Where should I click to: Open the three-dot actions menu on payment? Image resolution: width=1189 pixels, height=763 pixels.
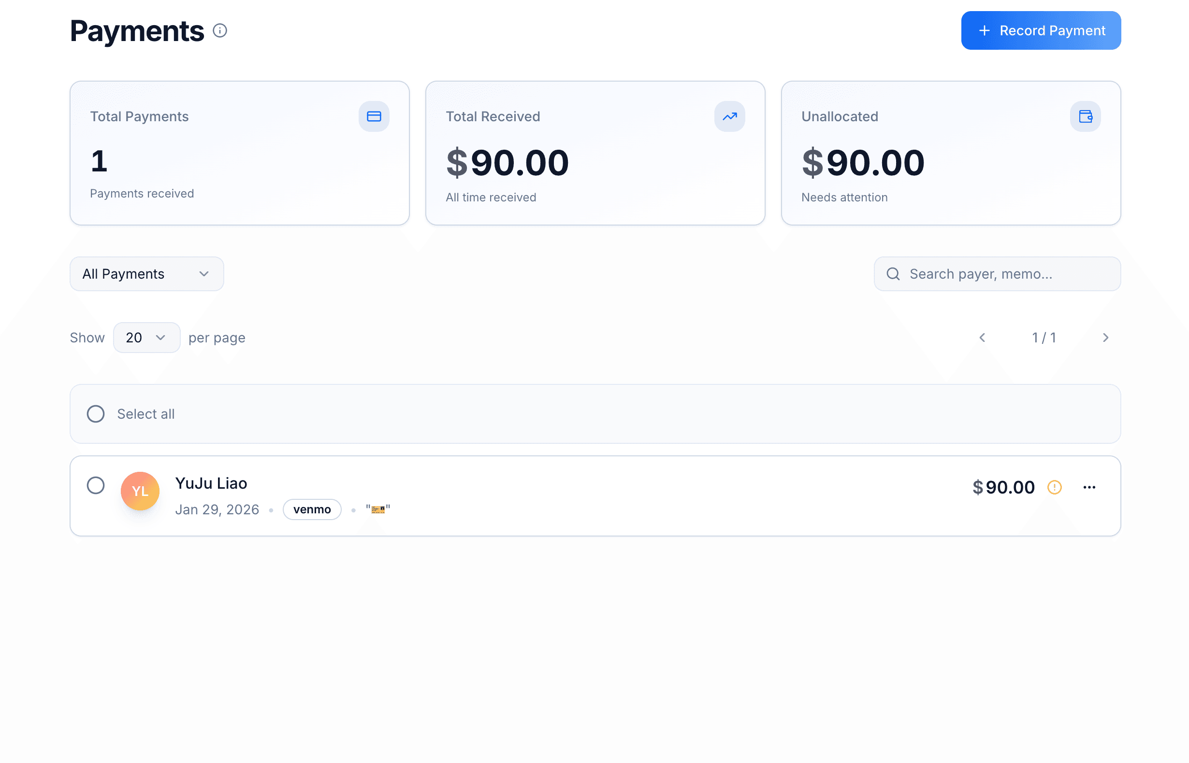1089,487
